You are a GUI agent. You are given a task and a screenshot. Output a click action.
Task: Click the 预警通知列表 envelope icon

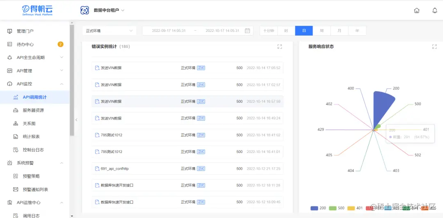tap(16, 189)
